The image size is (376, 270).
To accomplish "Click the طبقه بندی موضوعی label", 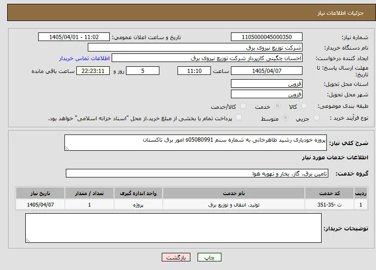I will coord(343,106).
